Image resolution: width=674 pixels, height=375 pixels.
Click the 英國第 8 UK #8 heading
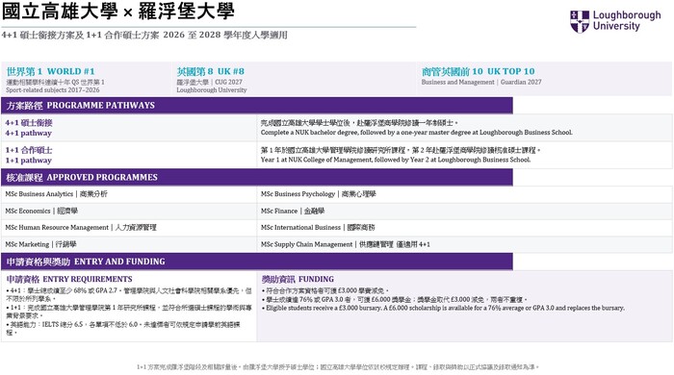(x=210, y=71)
